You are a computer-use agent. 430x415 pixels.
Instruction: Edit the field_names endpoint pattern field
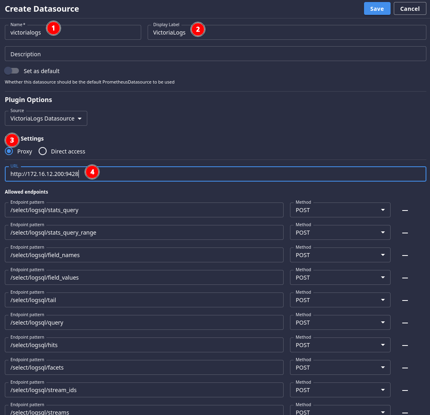click(144, 255)
